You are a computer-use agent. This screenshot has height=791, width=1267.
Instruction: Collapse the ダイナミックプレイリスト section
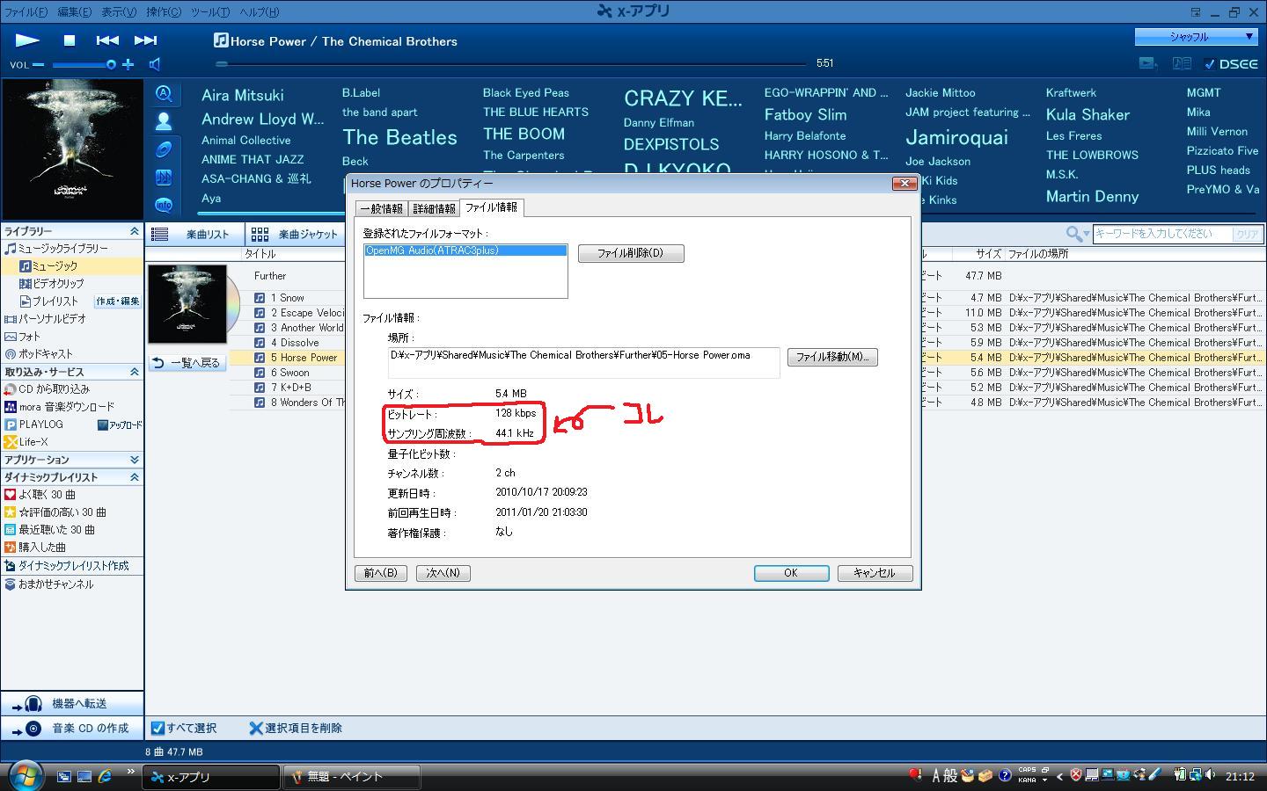[135, 477]
